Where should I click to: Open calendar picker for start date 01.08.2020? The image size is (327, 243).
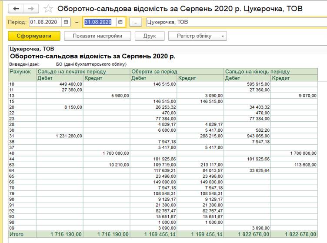(x=66, y=22)
